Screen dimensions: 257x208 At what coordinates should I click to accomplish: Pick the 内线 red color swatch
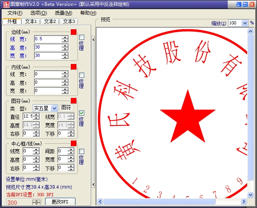click(74, 67)
